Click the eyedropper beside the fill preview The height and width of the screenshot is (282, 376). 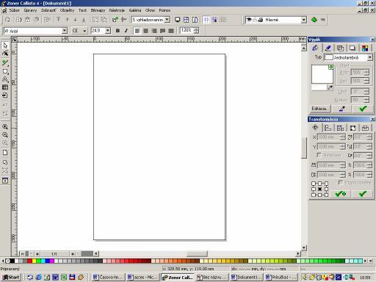(x=330, y=87)
